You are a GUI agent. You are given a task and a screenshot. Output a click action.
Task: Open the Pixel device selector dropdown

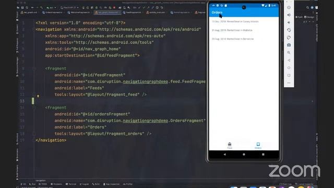(x=69, y=7)
